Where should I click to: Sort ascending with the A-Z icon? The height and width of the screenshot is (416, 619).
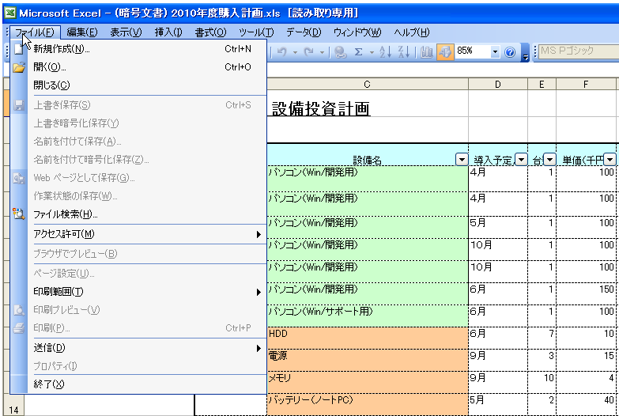pos(386,51)
